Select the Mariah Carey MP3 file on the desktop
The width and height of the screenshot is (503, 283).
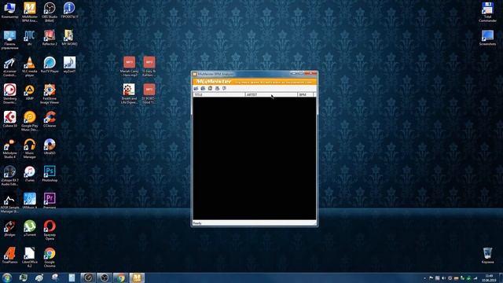[129, 67]
